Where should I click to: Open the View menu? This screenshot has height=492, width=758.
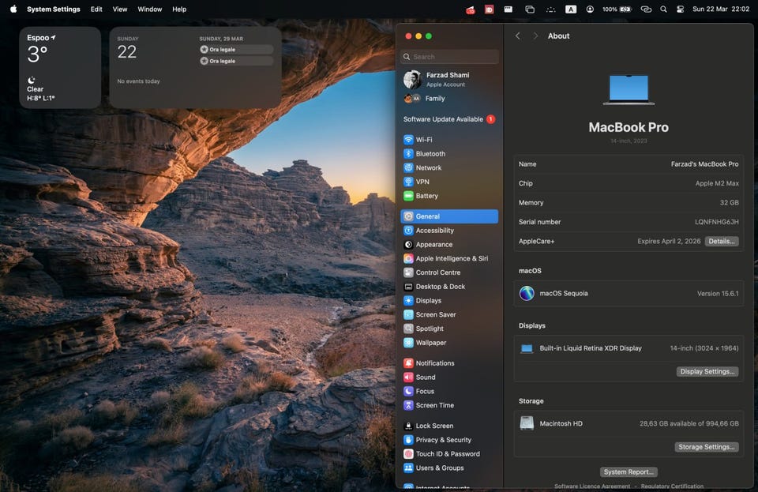[x=120, y=9]
